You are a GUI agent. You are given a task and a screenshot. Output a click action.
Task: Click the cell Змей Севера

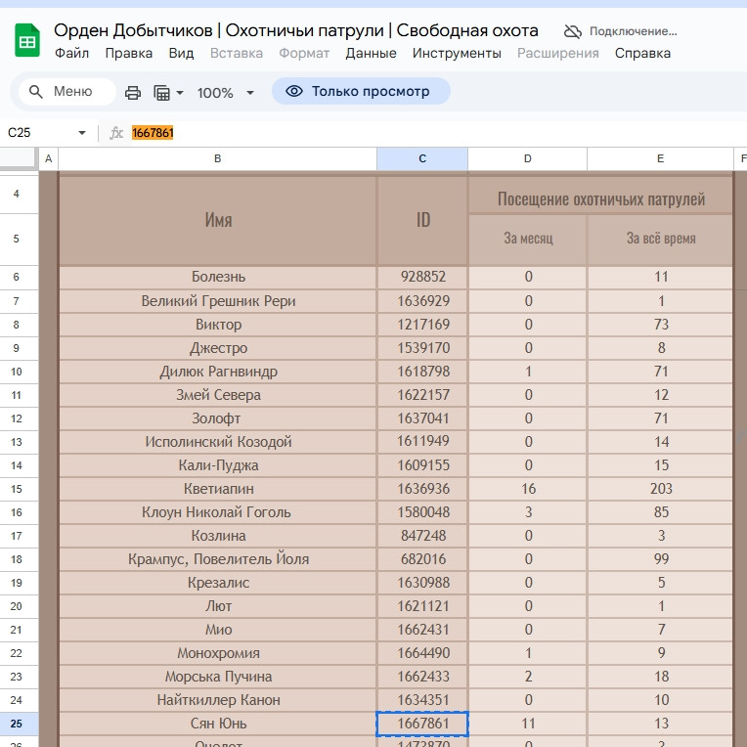point(218,395)
